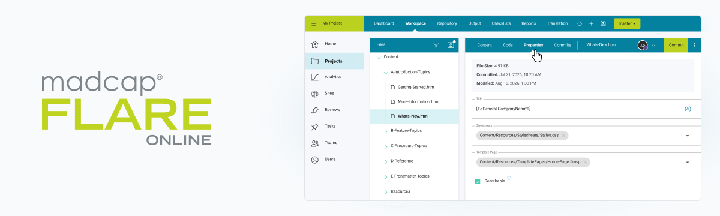View the Commits tab
This screenshot has width=720, height=216.
tap(562, 45)
